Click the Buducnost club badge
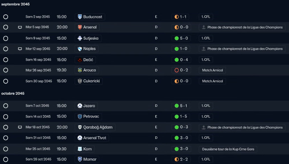The image size is (289, 164). [x=80, y=17]
